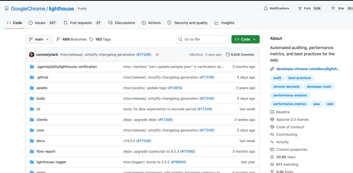Image resolution: width=353 pixels, height=173 pixels.
Task: Open Security and quality tab
Action: click(188, 23)
